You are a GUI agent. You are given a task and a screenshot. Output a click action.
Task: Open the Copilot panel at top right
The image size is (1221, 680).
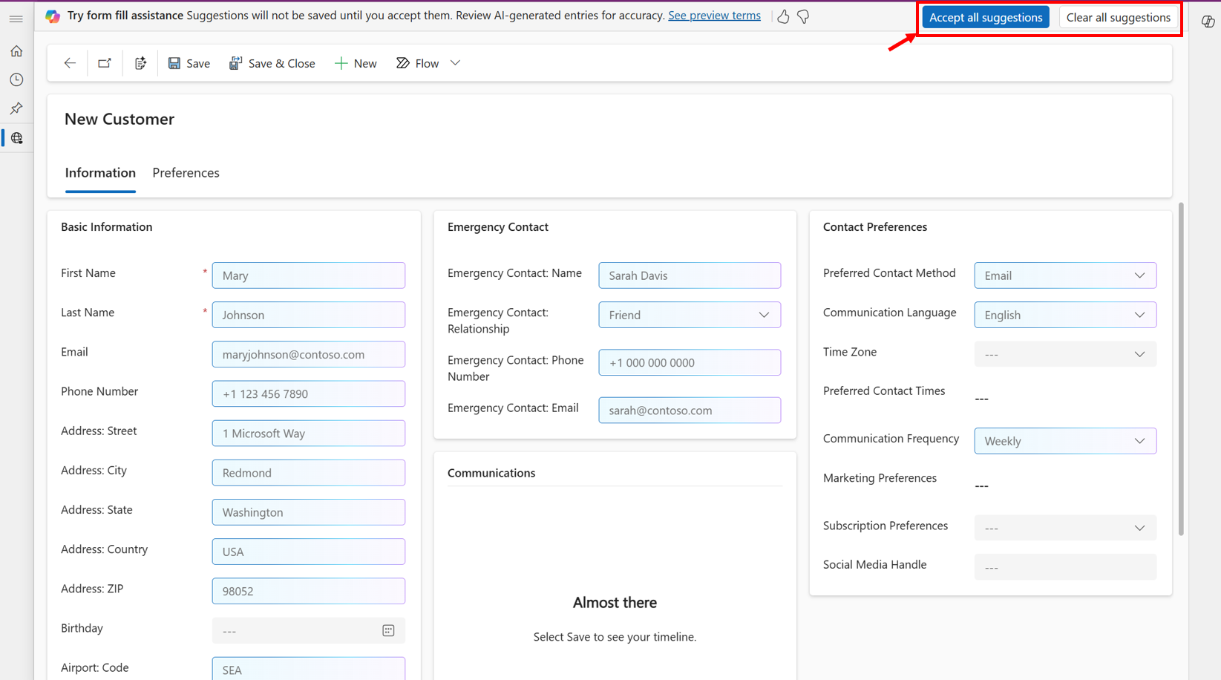point(1208,22)
